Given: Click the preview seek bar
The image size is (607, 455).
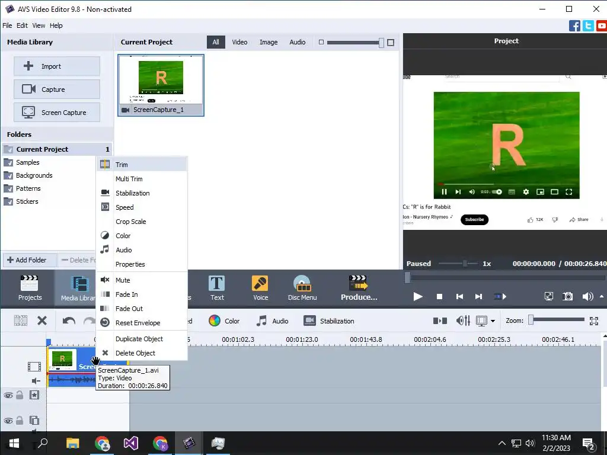Looking at the screenshot, I should pyautogui.click(x=505, y=277).
